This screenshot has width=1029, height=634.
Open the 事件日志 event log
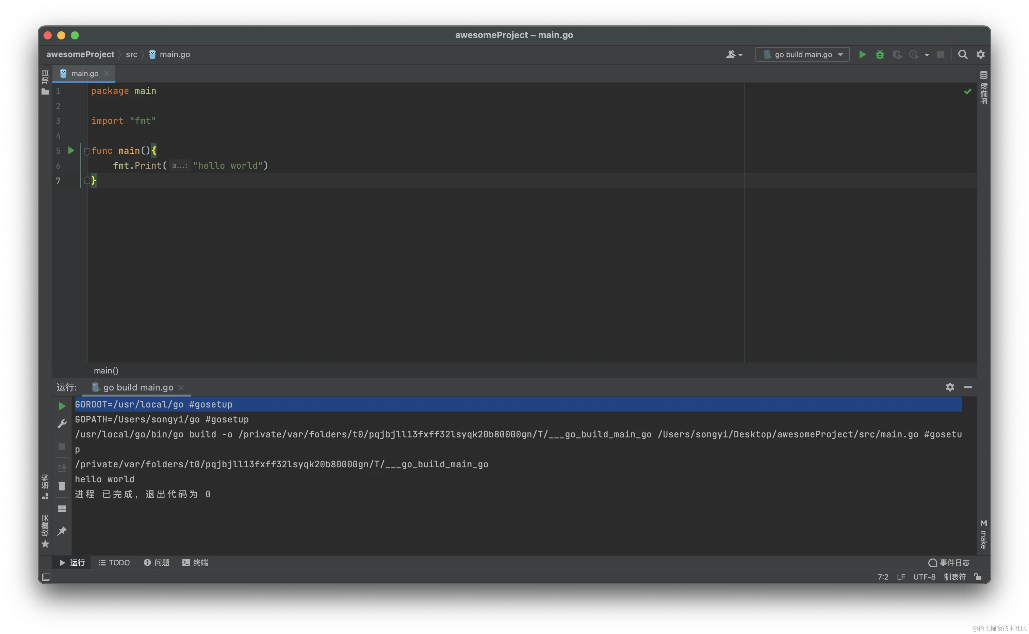949,562
